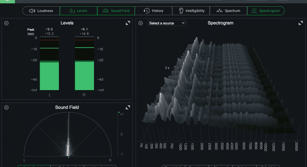Image resolution: width=307 pixels, height=167 pixels.
Task: Click the app logo in top-left corner
Action: tap(7, 1)
